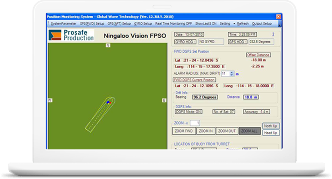
Task: Open the Output Setup menu
Action: pos(262,24)
